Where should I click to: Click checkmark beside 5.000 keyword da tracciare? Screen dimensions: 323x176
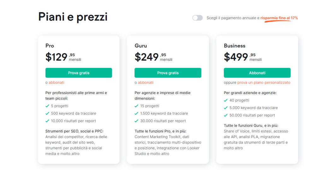tap(226, 108)
